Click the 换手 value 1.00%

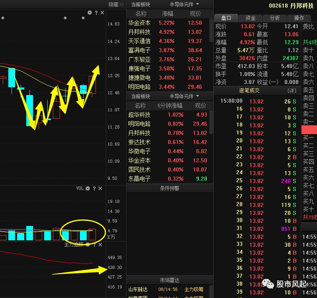point(247,74)
